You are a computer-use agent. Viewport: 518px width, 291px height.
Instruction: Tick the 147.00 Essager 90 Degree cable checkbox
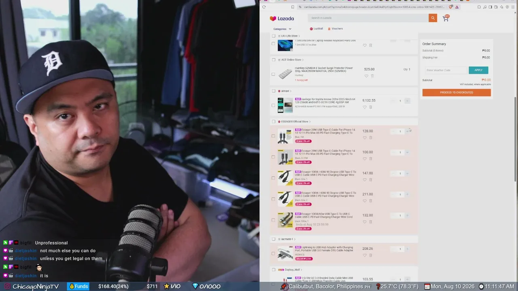pos(274,178)
